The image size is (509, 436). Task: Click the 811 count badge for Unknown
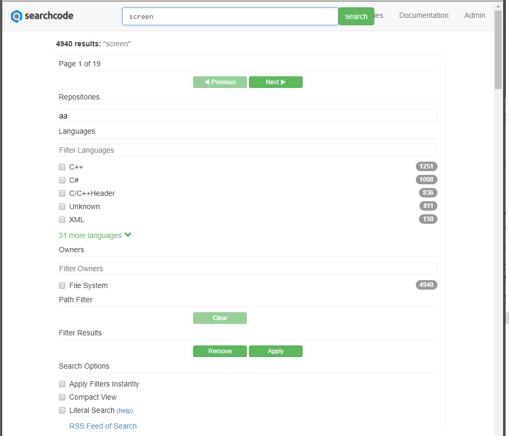click(428, 206)
